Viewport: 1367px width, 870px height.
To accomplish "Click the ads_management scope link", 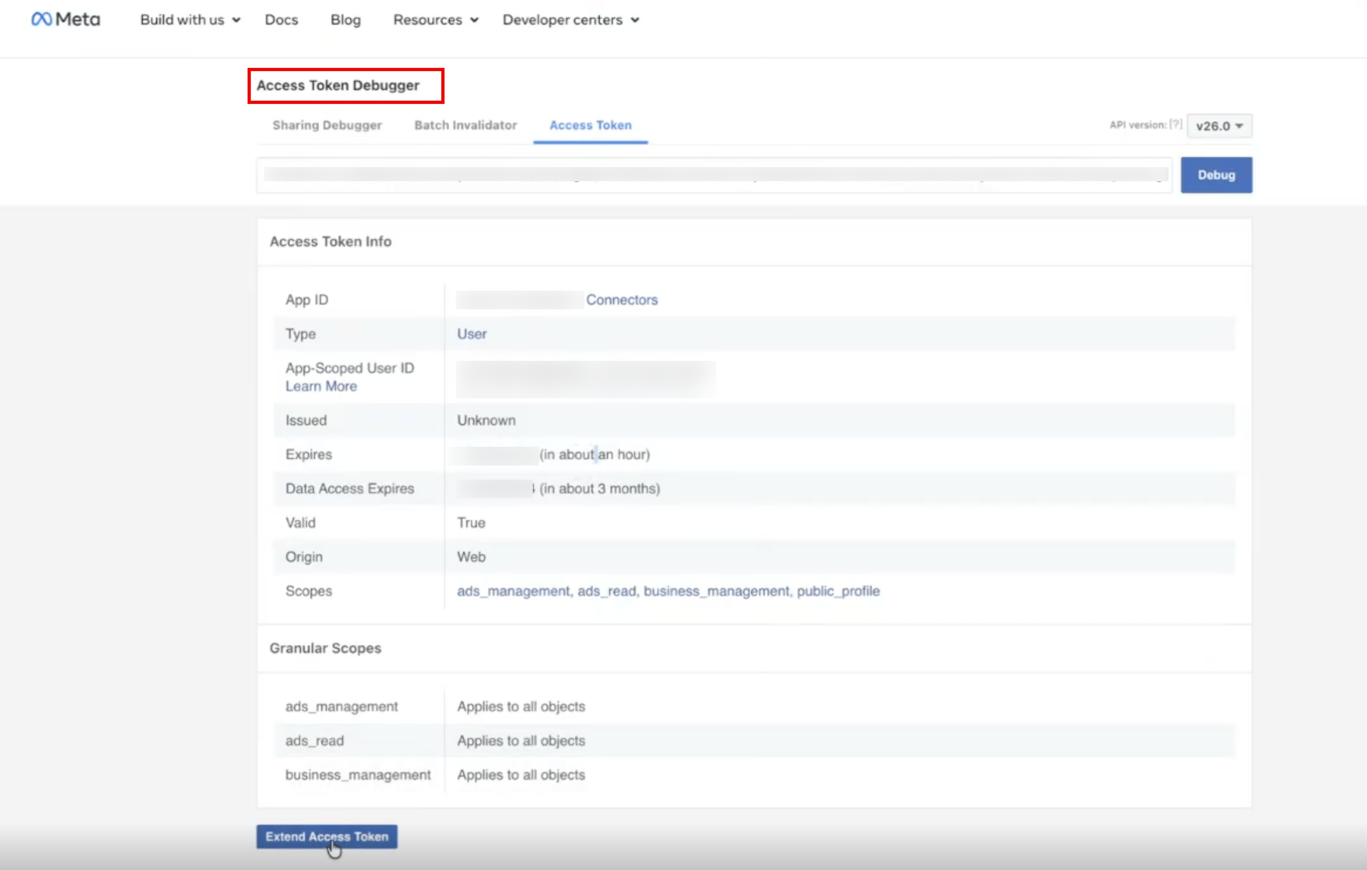I will pyautogui.click(x=513, y=591).
